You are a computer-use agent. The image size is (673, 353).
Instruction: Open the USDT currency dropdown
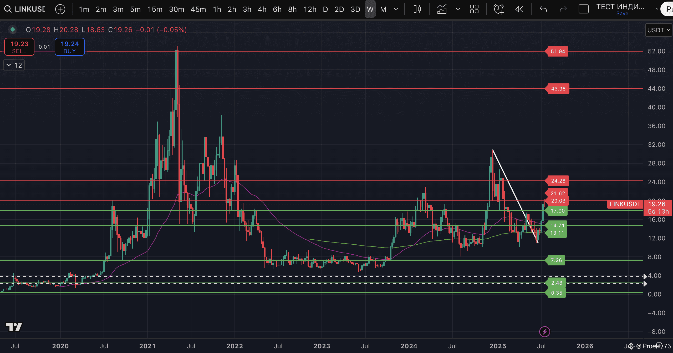(x=658, y=30)
